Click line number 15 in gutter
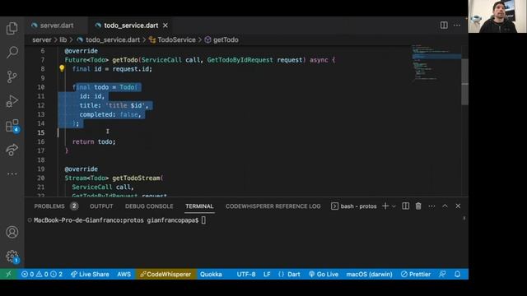527x296 pixels. point(40,132)
